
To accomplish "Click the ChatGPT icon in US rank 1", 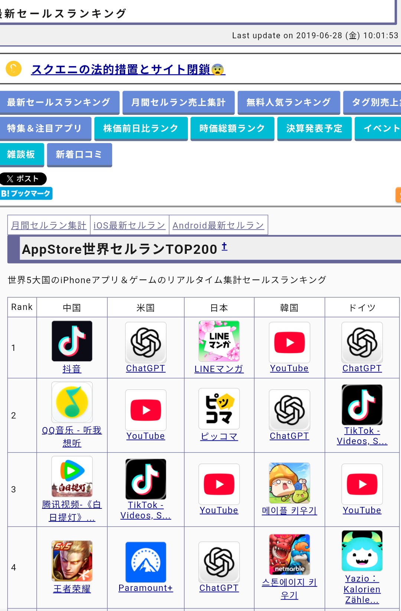I will tap(146, 343).
